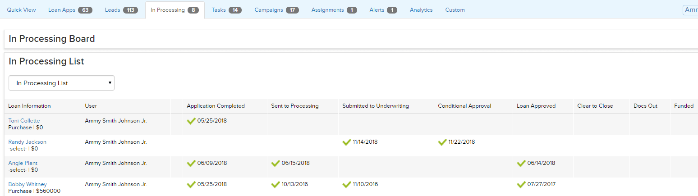Open the In Processing List dropdown
This screenshot has width=698, height=196.
click(x=61, y=83)
